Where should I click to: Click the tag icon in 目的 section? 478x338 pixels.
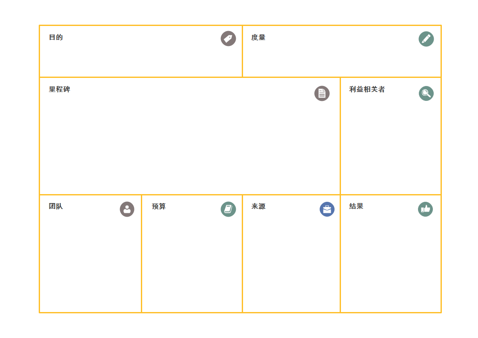pyautogui.click(x=228, y=39)
